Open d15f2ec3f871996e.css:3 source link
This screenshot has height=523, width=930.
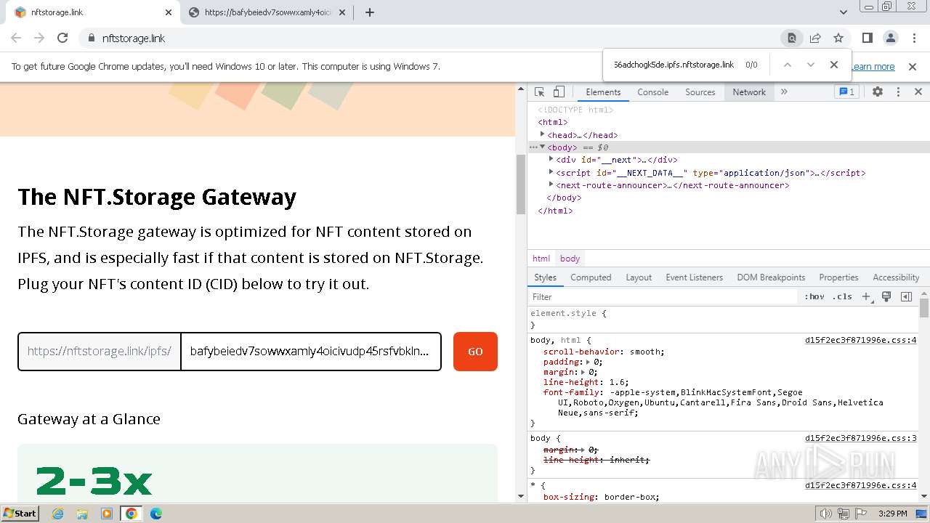coord(861,438)
